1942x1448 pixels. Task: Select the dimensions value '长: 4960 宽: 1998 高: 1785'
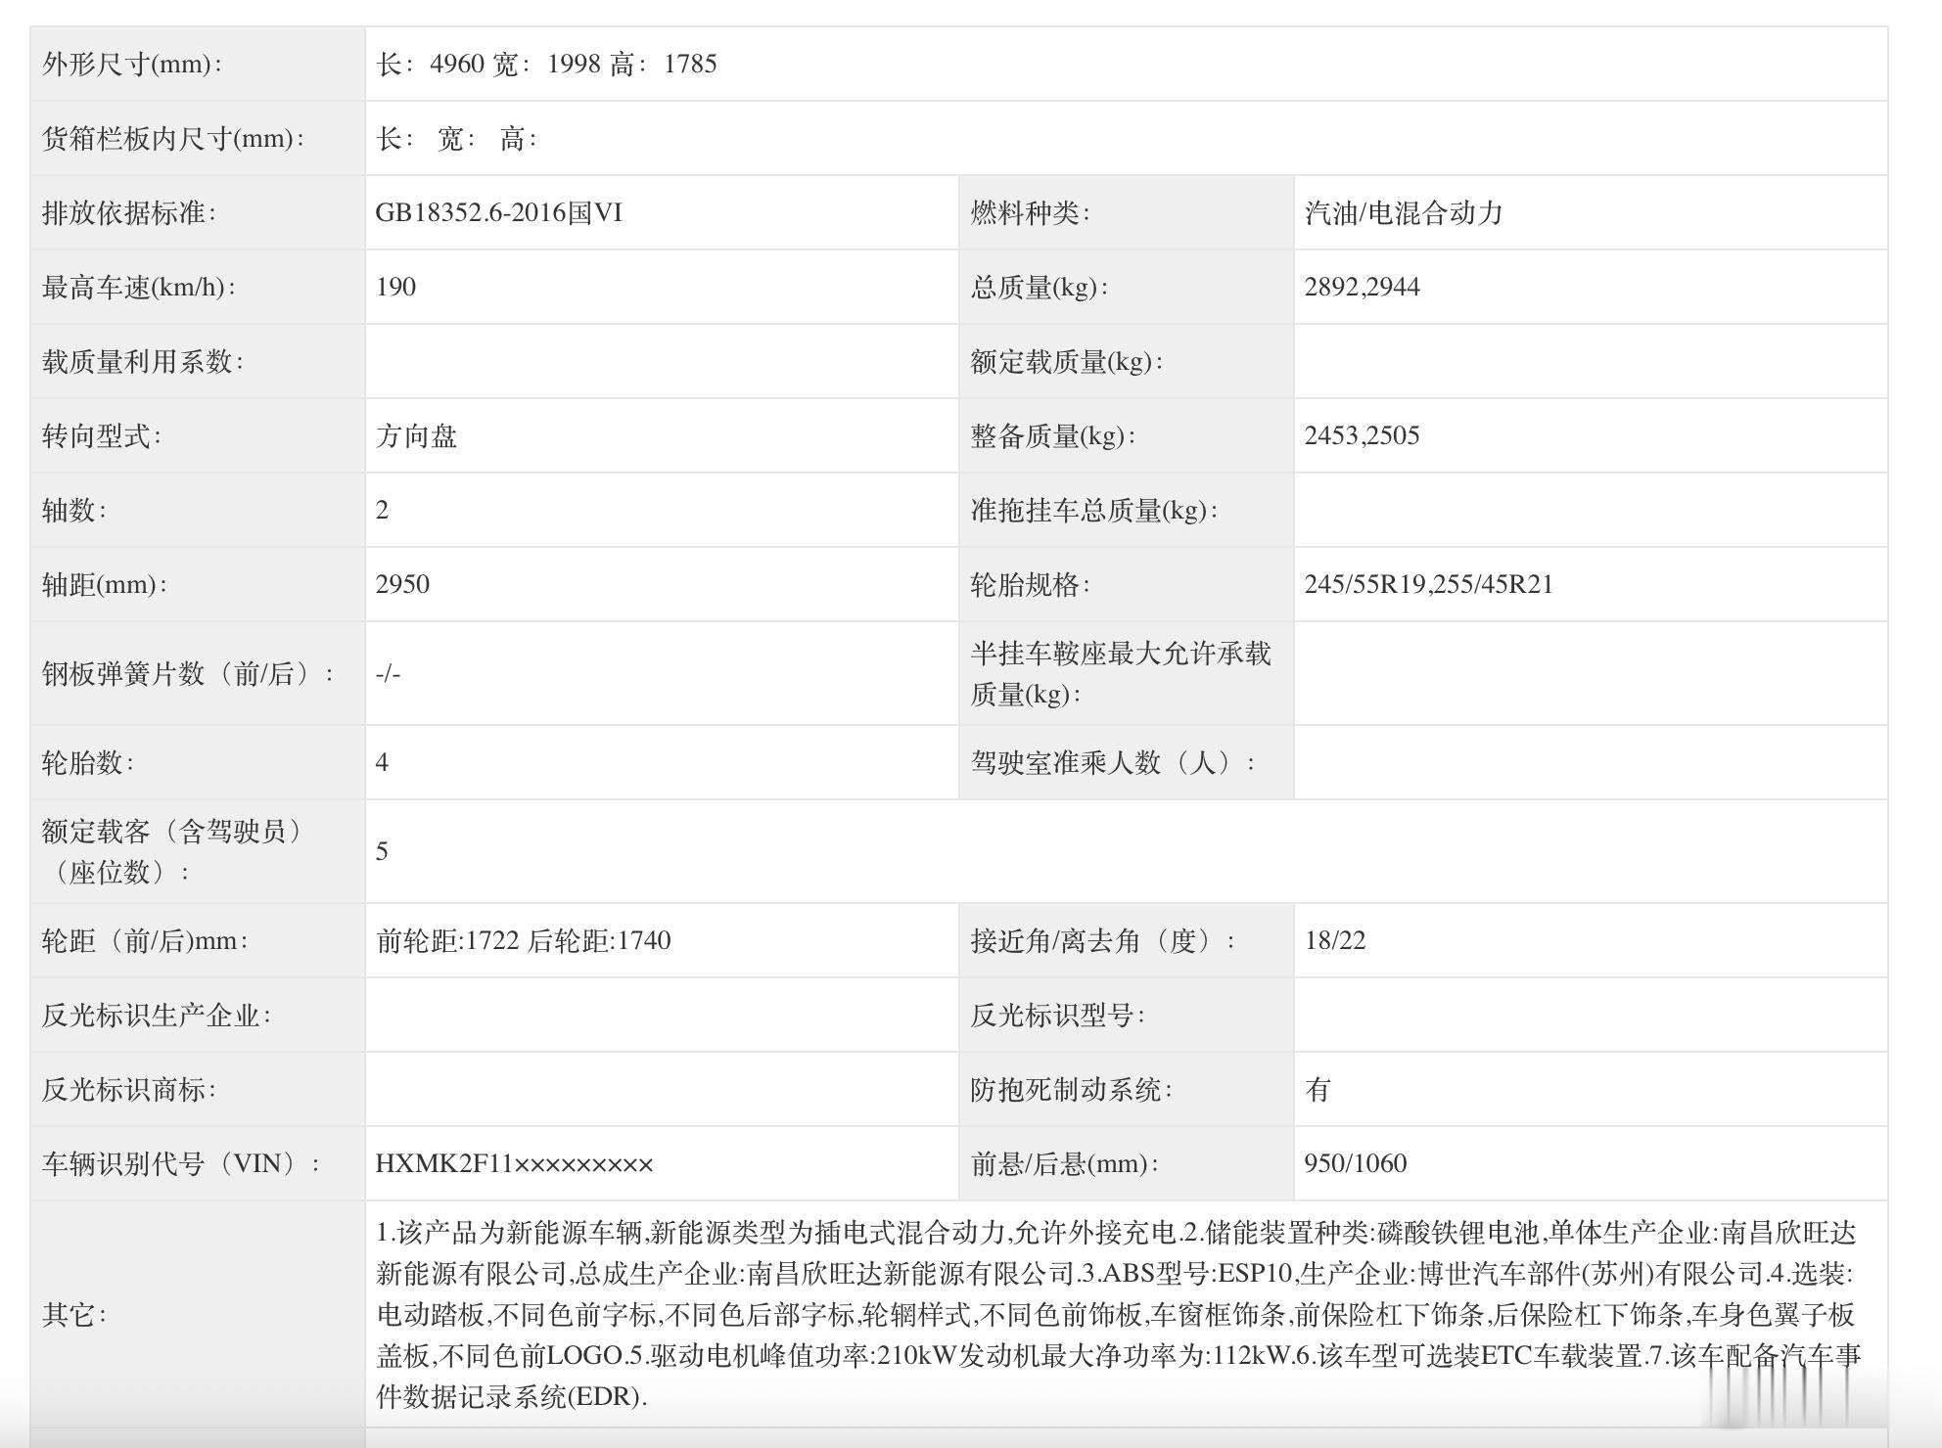point(546,64)
